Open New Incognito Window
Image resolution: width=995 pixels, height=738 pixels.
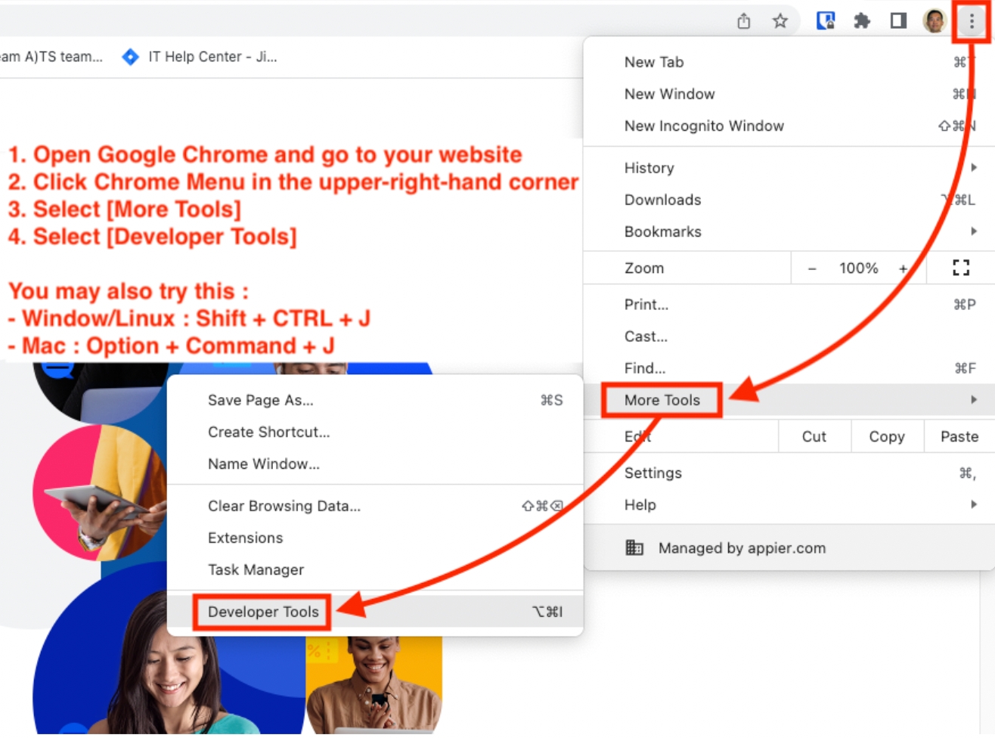pyautogui.click(x=704, y=126)
